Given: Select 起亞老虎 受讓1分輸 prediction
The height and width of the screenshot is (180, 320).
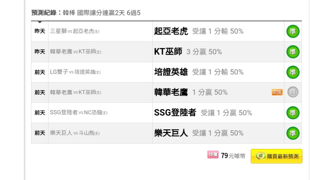Looking at the screenshot, I should pyautogui.click(x=199, y=31).
